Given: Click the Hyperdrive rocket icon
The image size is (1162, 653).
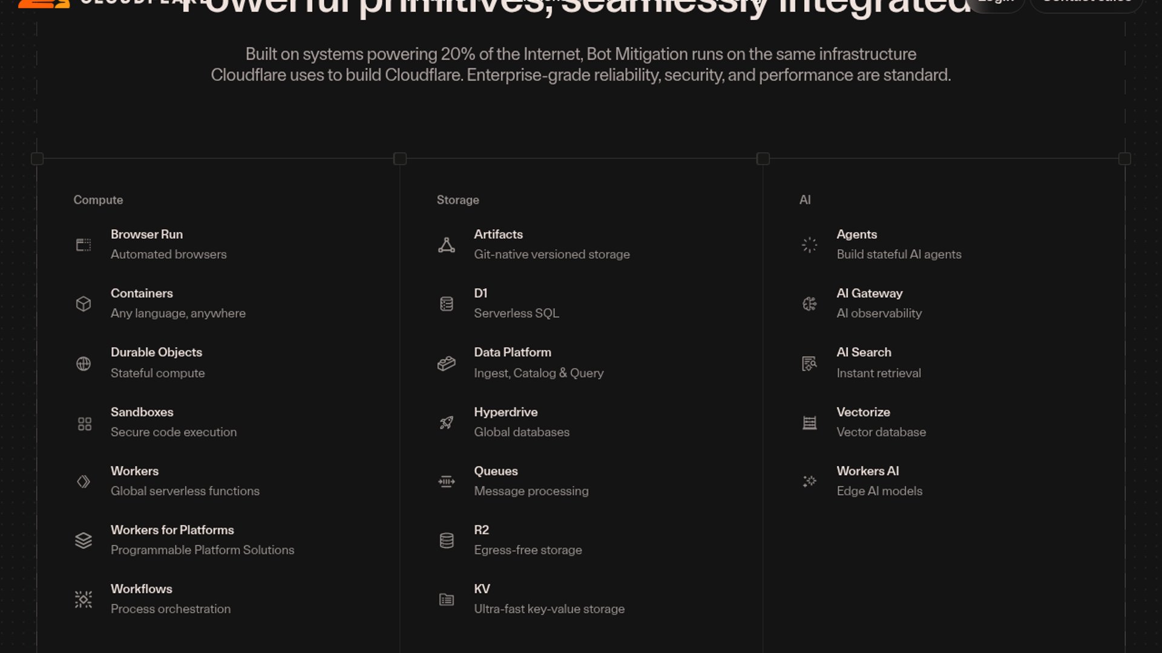Looking at the screenshot, I should [x=447, y=423].
